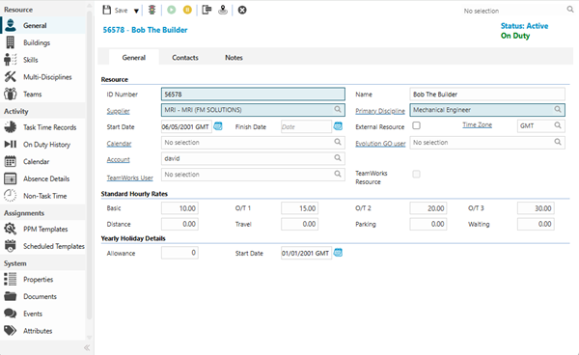The height and width of the screenshot is (355, 579).
Task: Click the green play on-duty icon
Action: pos(172,10)
